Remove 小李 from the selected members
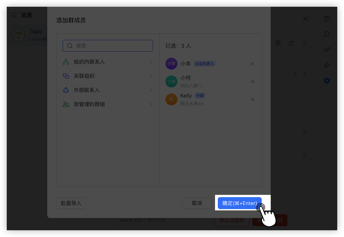Screen dimensions: 344x237 pyautogui.click(x=252, y=64)
